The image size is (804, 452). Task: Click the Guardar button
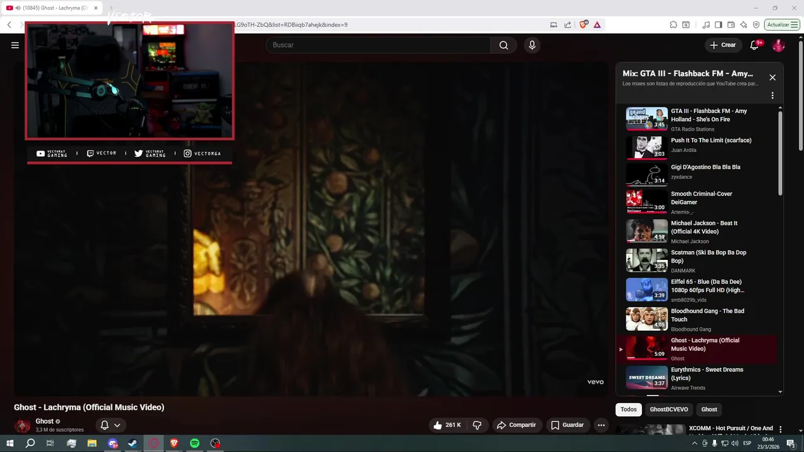coord(568,425)
